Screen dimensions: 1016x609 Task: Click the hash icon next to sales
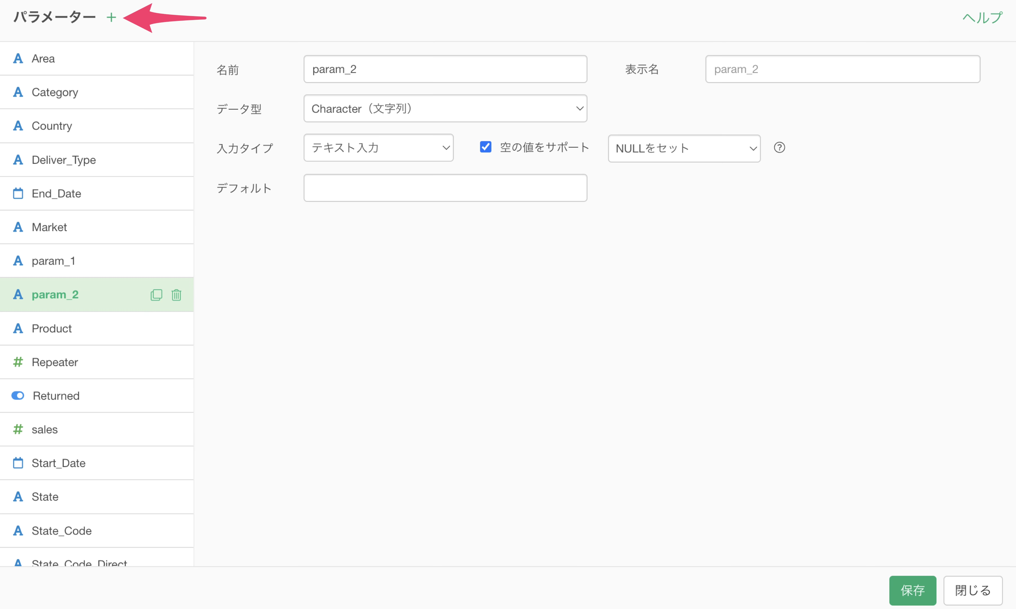click(x=18, y=429)
